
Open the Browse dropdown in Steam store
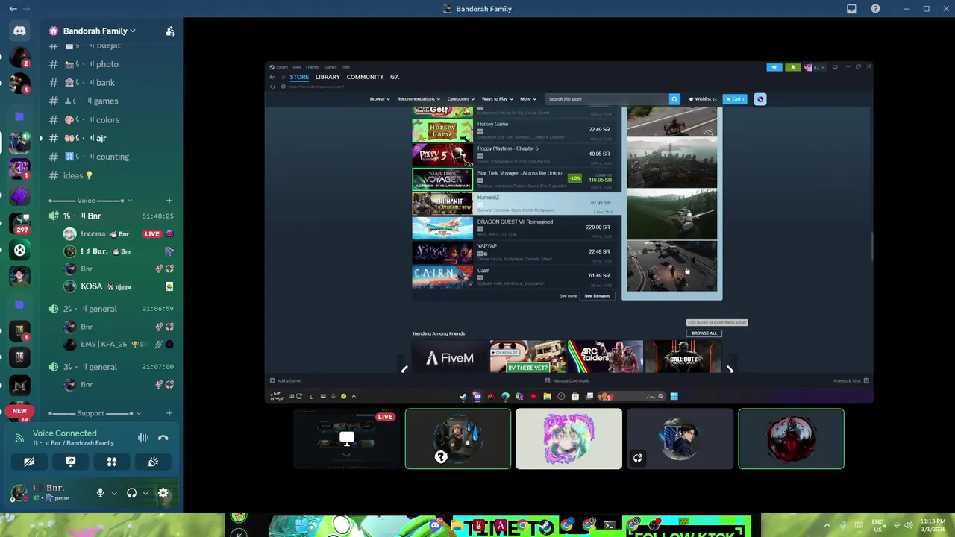tap(380, 99)
